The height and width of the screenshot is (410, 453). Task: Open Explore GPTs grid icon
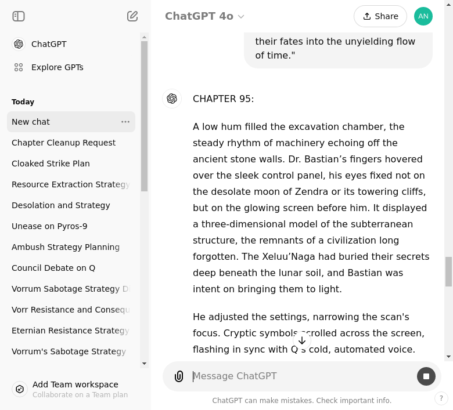tap(19, 67)
